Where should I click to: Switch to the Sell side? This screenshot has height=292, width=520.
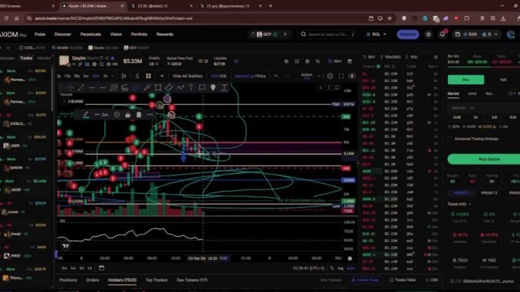[503, 80]
